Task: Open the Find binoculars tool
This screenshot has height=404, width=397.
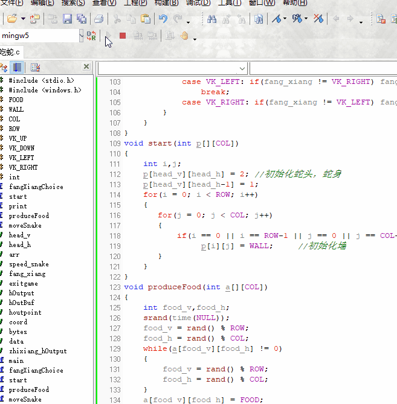Action: pyautogui.click(x=211, y=19)
